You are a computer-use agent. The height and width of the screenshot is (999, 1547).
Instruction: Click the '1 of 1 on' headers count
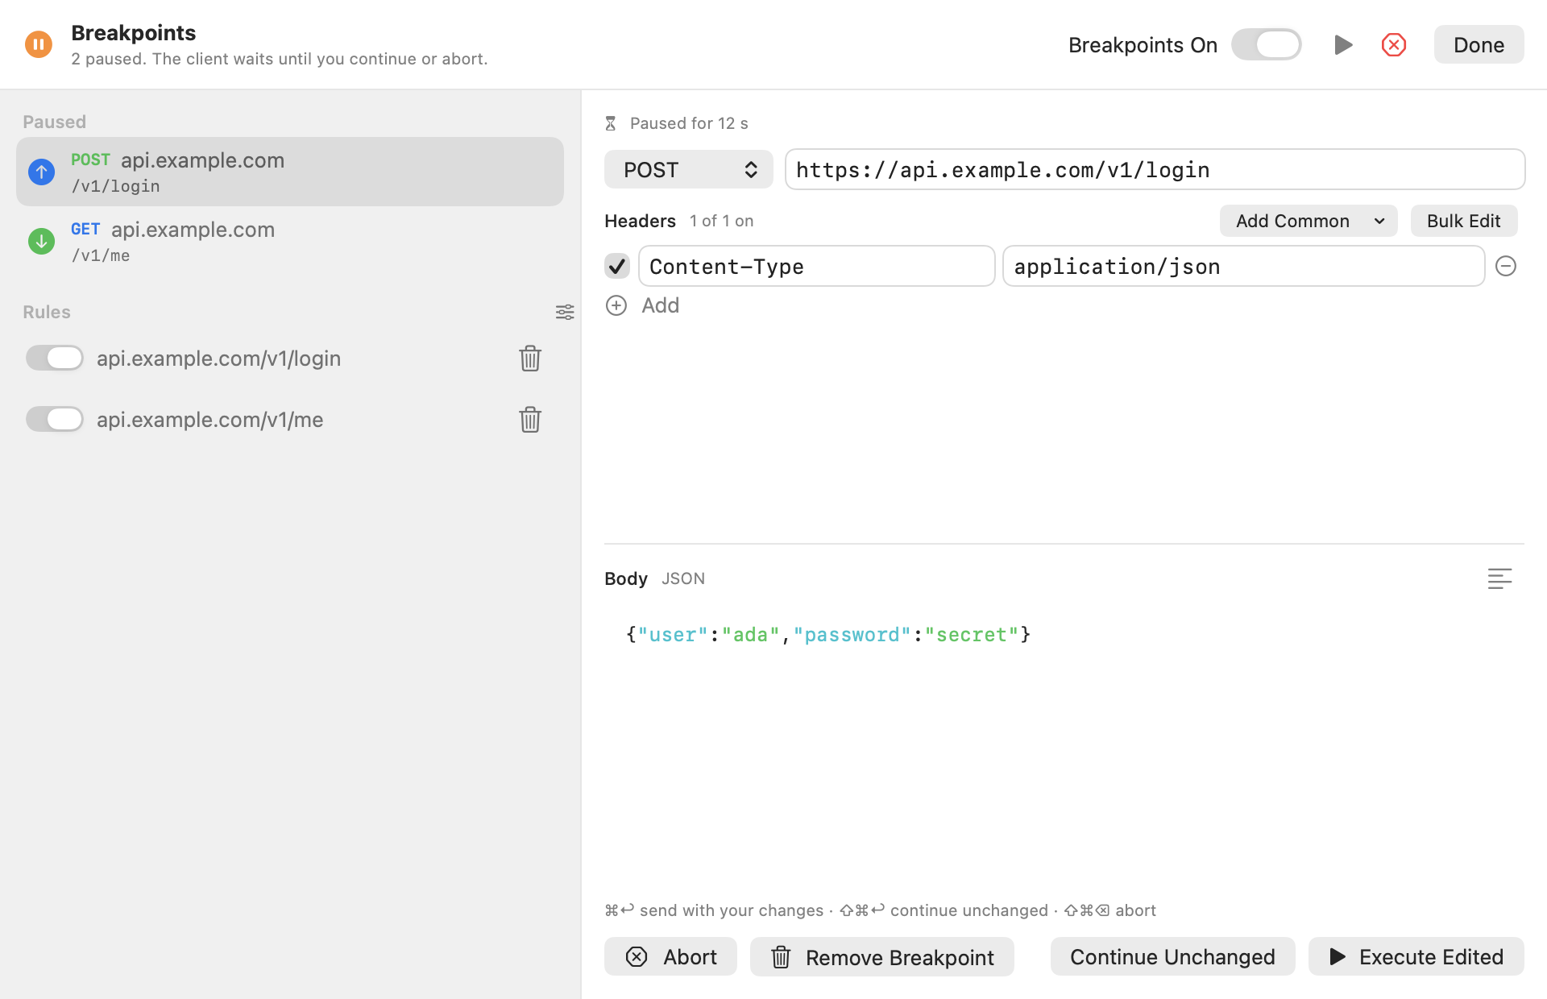click(721, 221)
